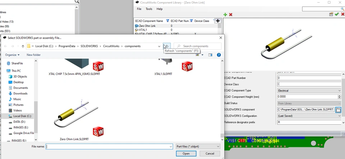Increase ECAD Component Height using stepper
The image size is (345, 159).
click(x=339, y=96)
